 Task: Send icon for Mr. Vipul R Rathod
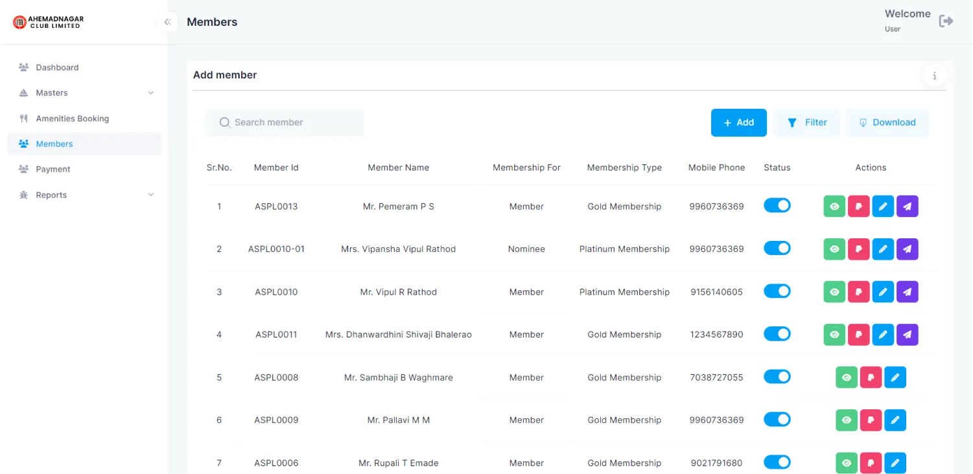(908, 292)
